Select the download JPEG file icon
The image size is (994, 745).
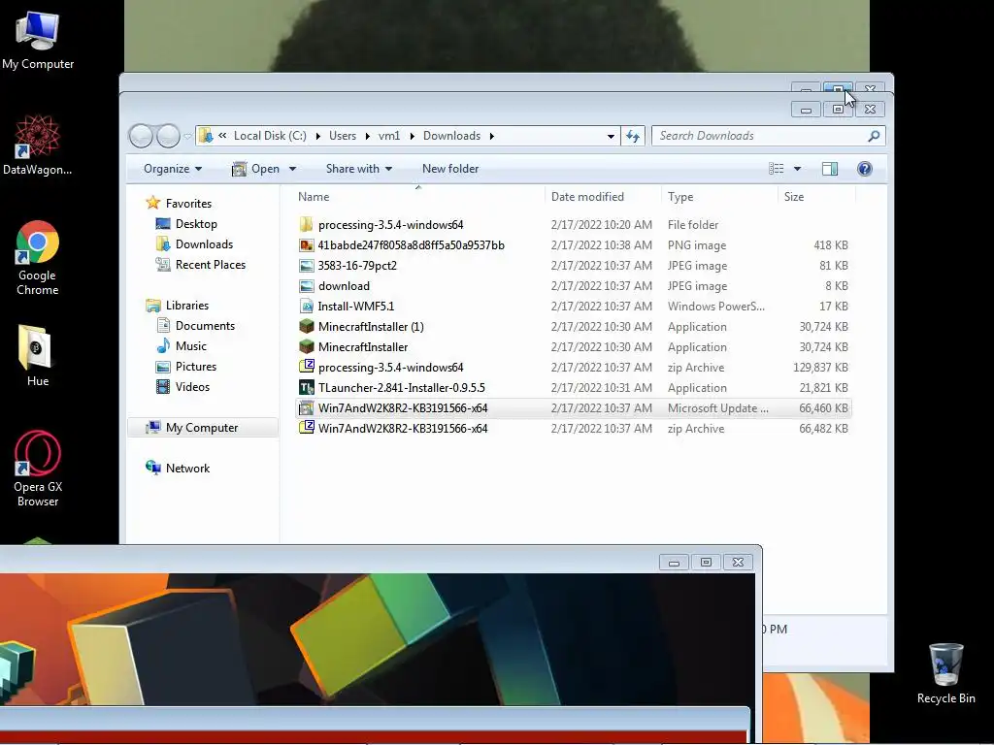point(306,286)
